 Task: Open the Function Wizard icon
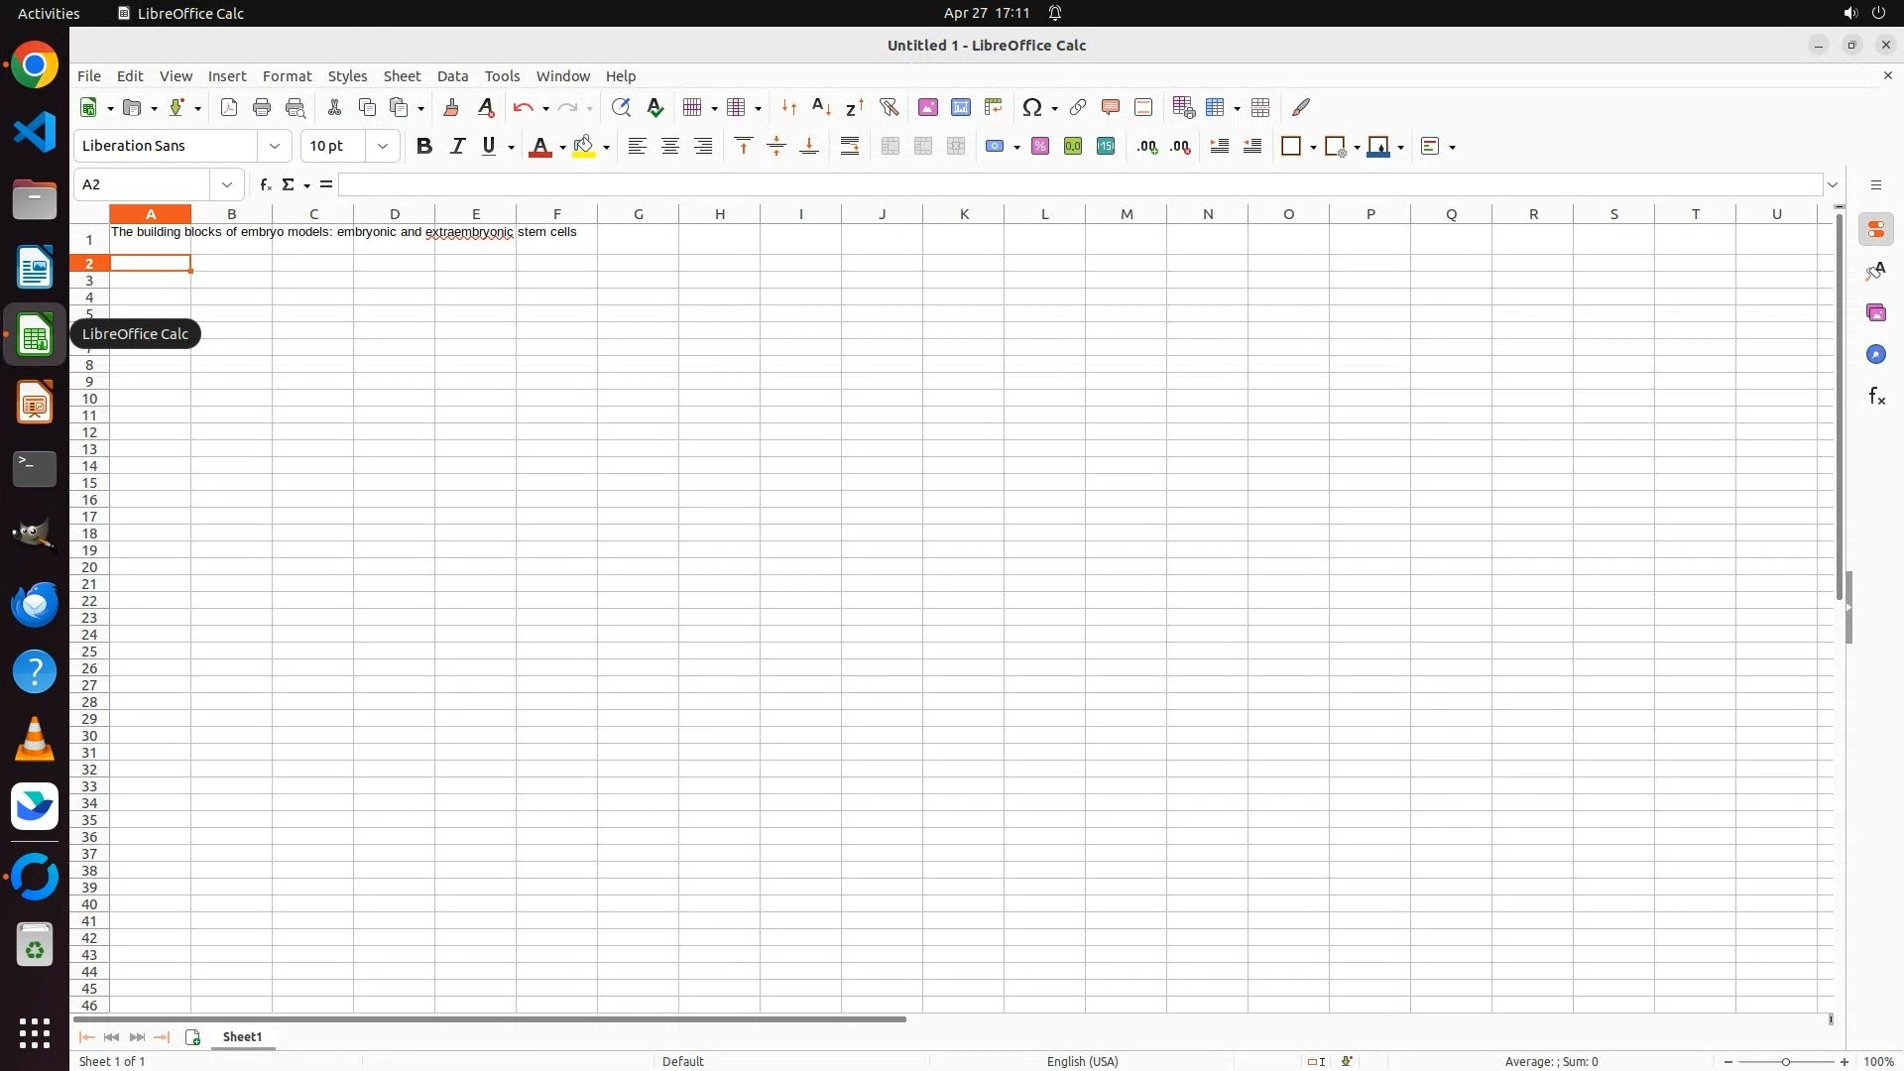[265, 184]
